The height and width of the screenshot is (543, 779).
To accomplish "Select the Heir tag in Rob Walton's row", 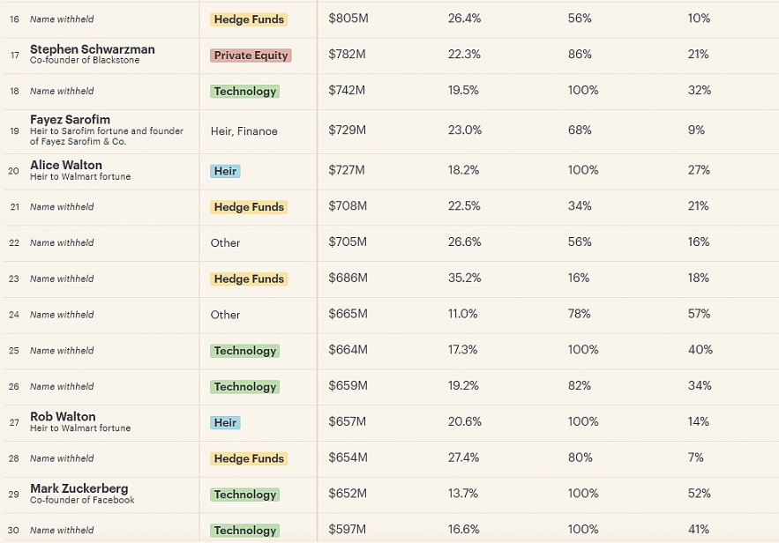I will pos(225,423).
